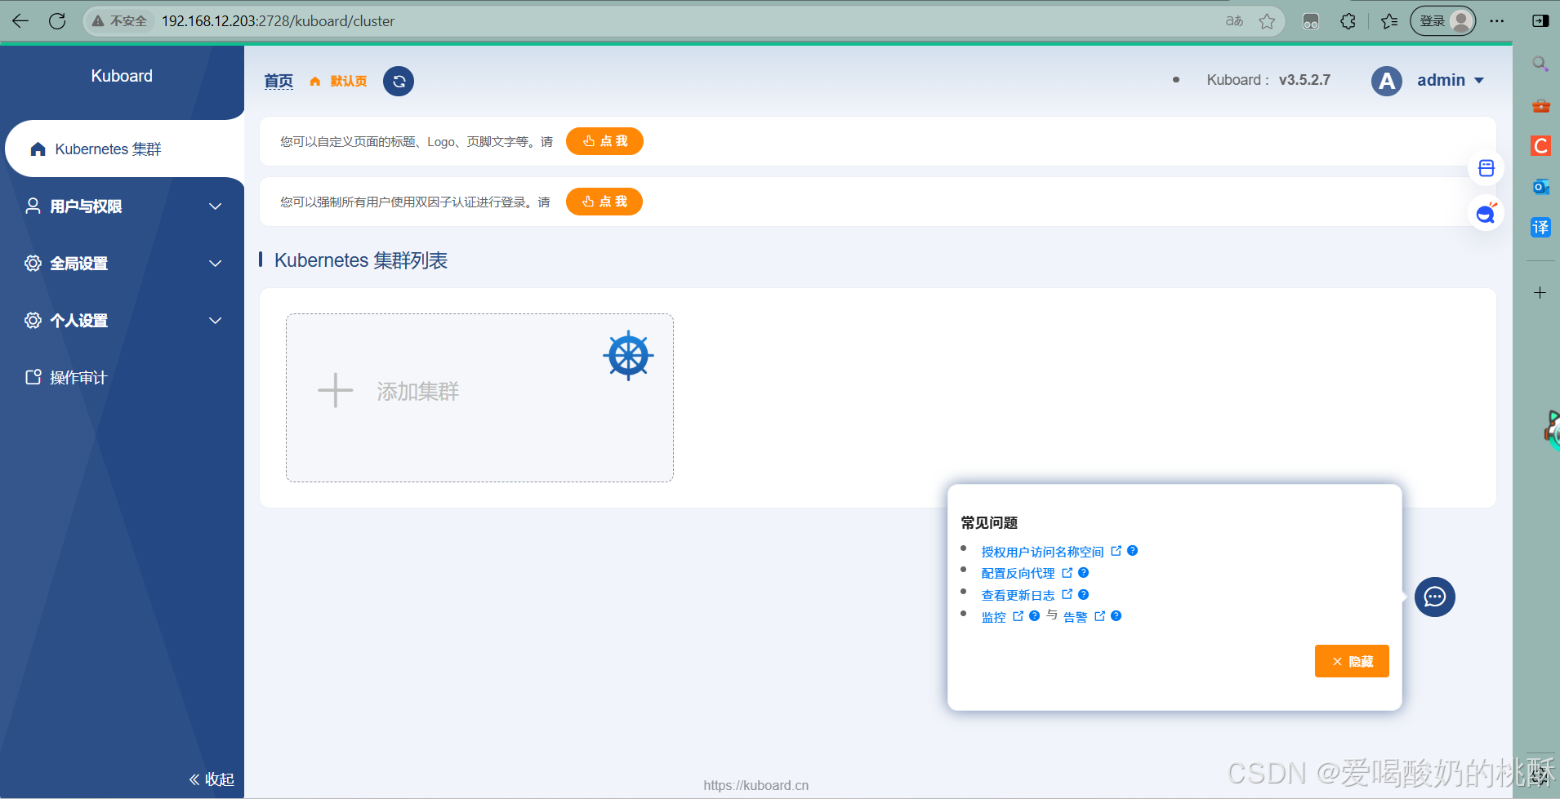Open the read aloud icon in address bar
This screenshot has width=1560, height=799.
coord(1234,21)
